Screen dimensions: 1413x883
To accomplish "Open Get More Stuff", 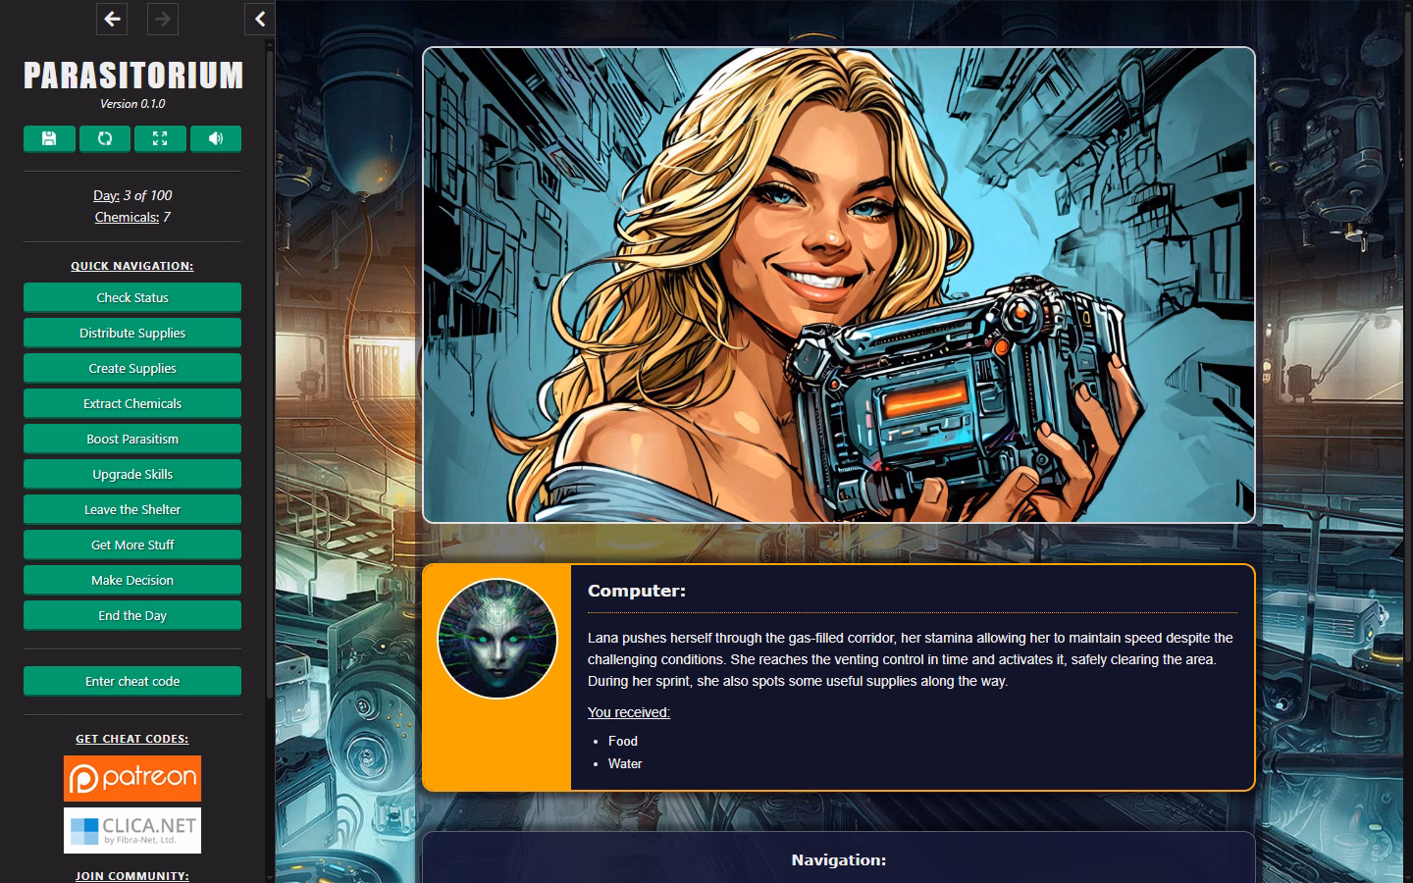I will click(132, 545).
